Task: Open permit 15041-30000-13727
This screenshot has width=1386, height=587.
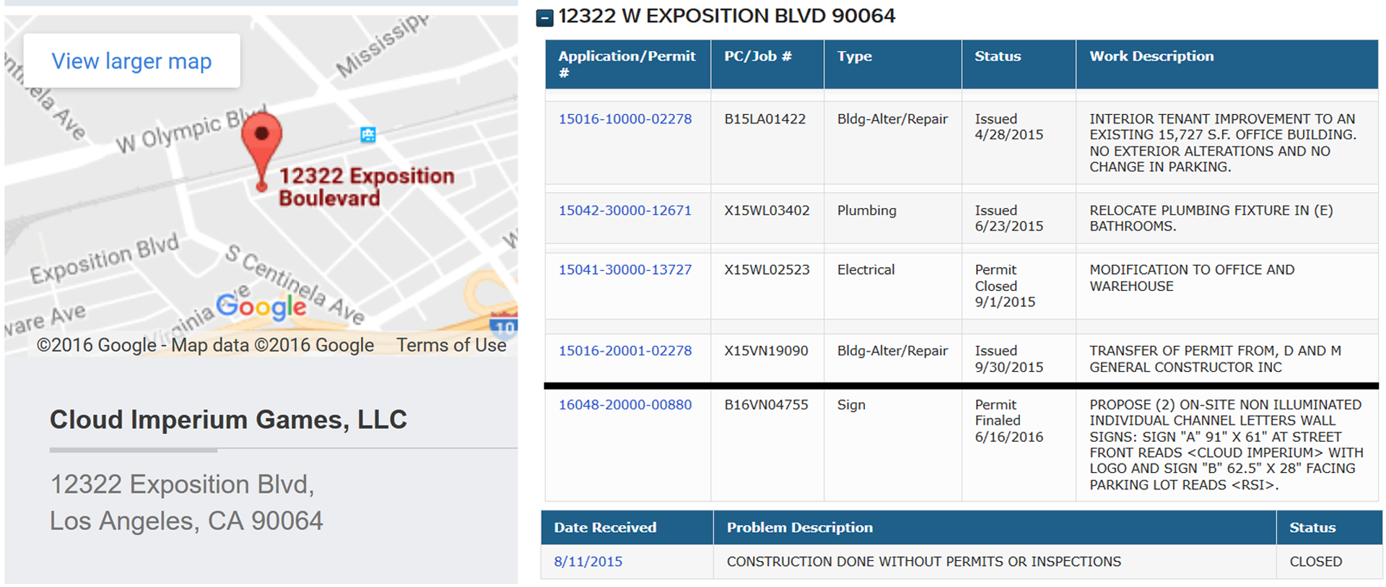Action: coord(624,270)
